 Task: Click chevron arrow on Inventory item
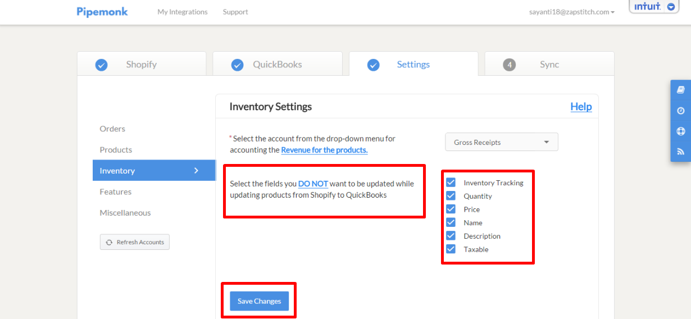(196, 171)
